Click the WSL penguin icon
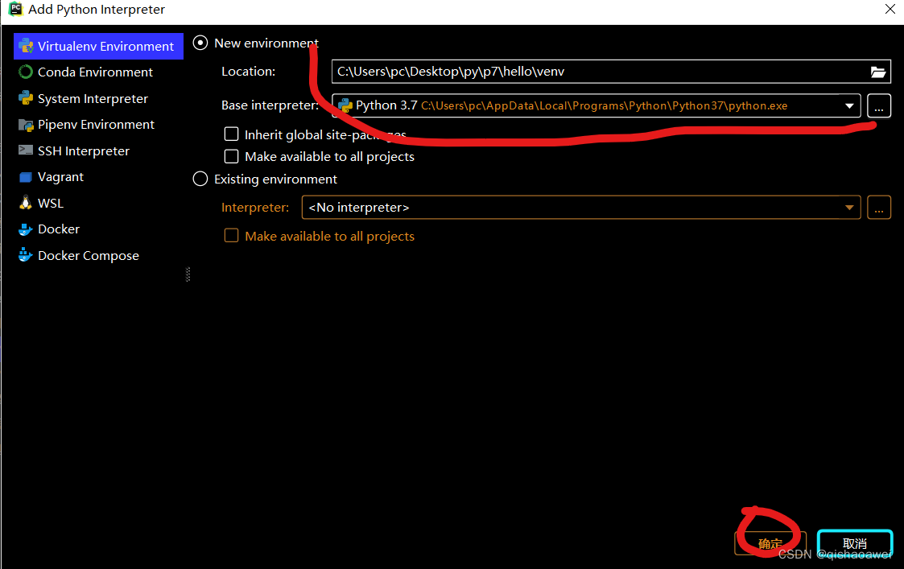 click(26, 203)
